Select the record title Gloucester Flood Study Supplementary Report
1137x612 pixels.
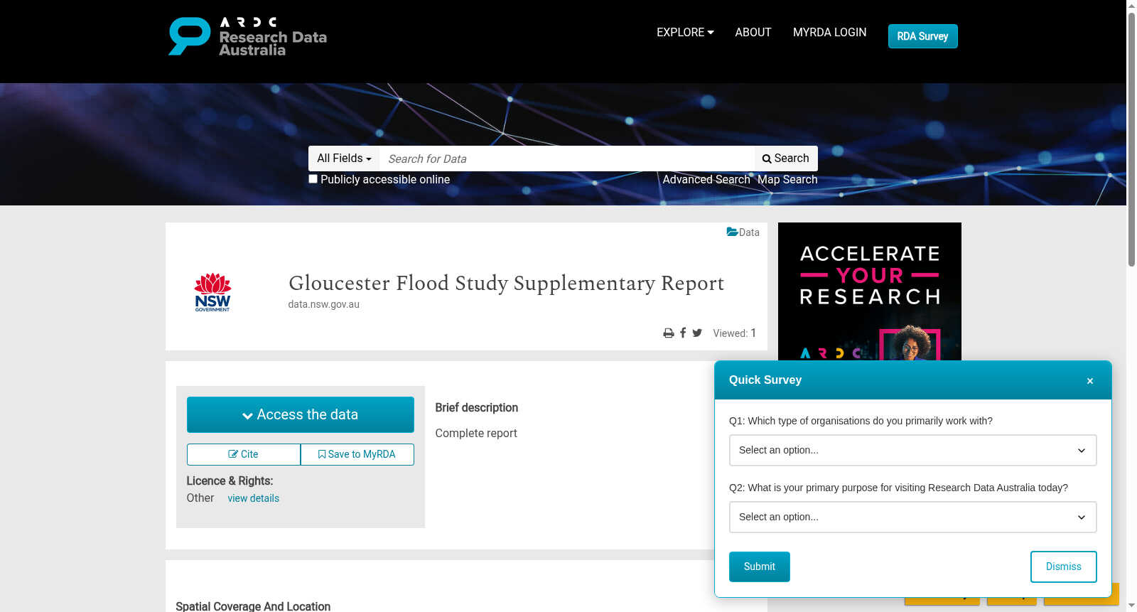click(x=507, y=283)
